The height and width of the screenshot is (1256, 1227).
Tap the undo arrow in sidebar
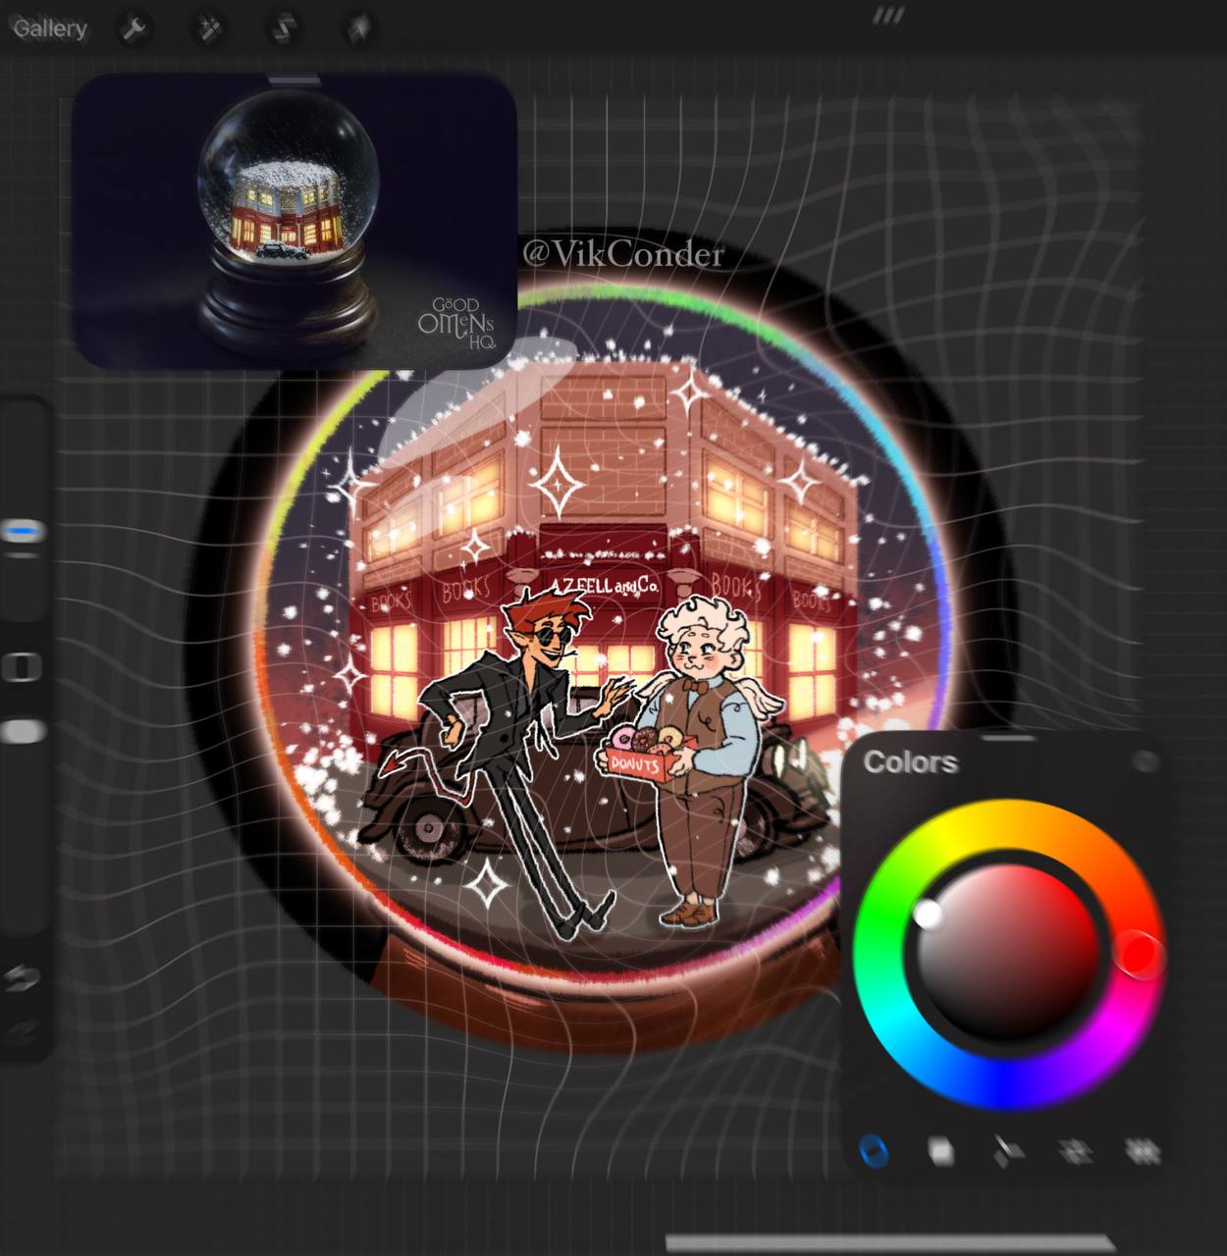pyautogui.click(x=22, y=978)
